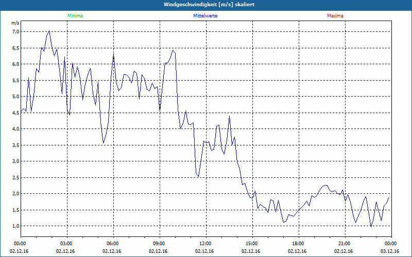Click the 3,5 y-axis value

point(16,145)
